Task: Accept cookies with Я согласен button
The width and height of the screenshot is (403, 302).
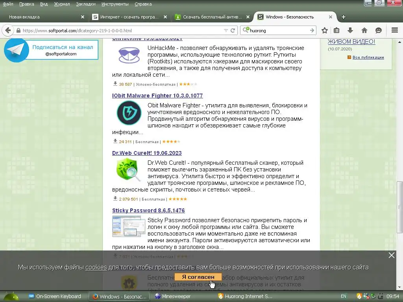Action: (198, 277)
